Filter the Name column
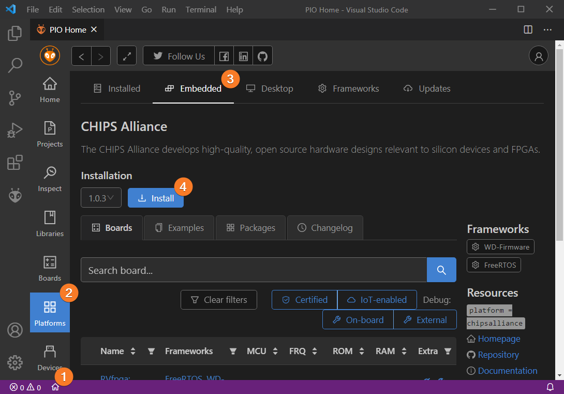Screen dimensions: 564x394 click(x=151, y=351)
